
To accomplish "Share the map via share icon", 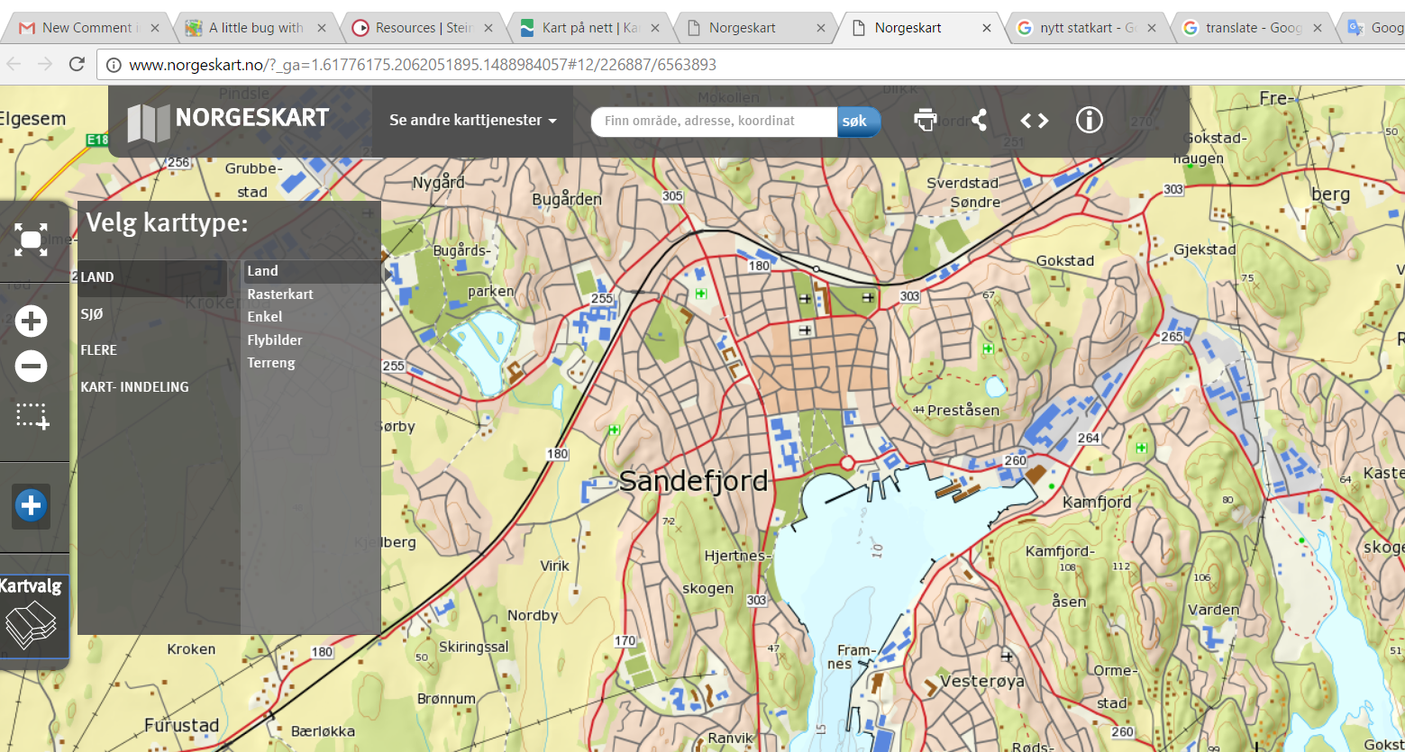I will pos(980,120).
